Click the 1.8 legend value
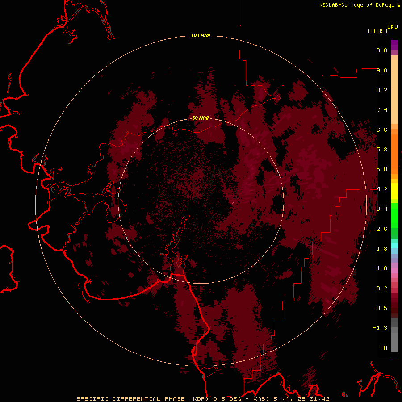 [x=382, y=249]
